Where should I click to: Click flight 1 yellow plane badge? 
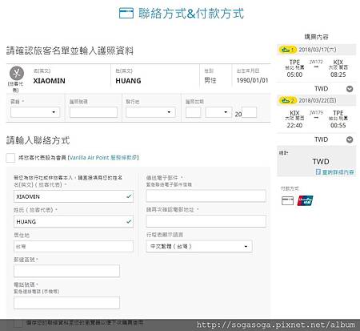coord(287,50)
